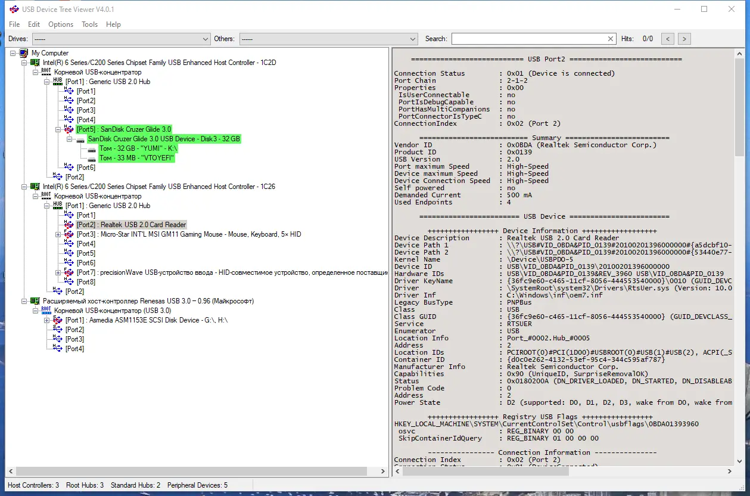The width and height of the screenshot is (750, 496).
Task: Select the YUMI K: volume icon
Action: click(92, 149)
